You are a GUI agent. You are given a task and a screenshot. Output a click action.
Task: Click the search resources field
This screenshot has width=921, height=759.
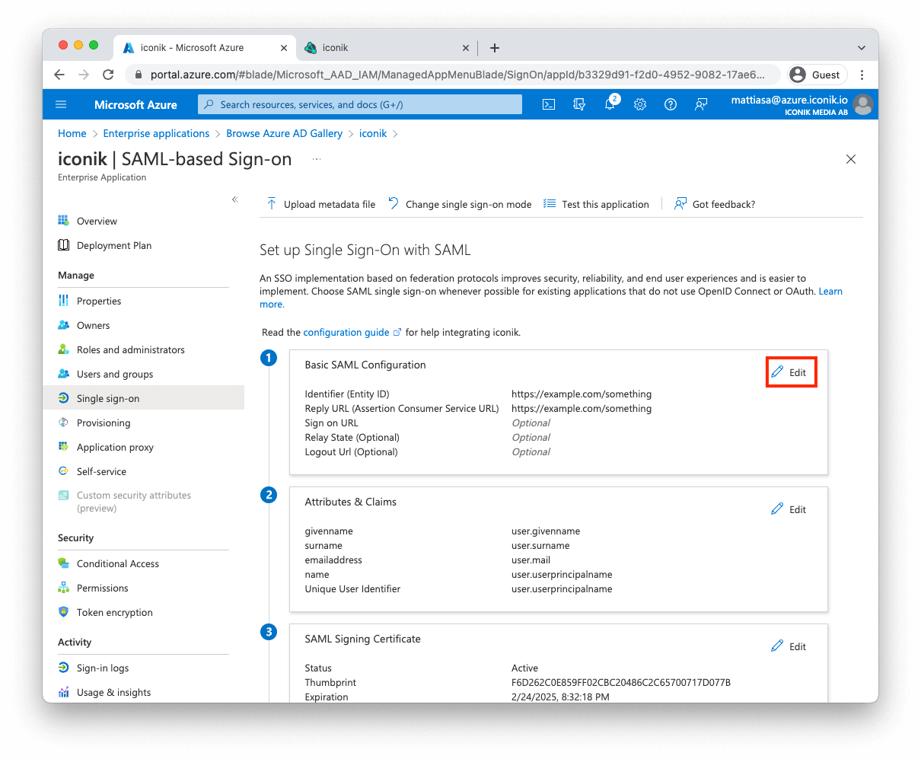tap(359, 104)
